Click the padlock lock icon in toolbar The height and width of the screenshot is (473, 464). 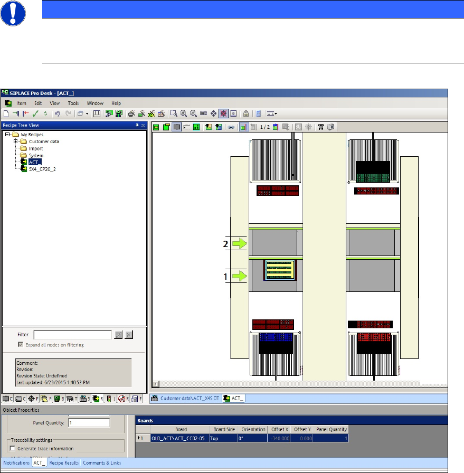(246, 113)
